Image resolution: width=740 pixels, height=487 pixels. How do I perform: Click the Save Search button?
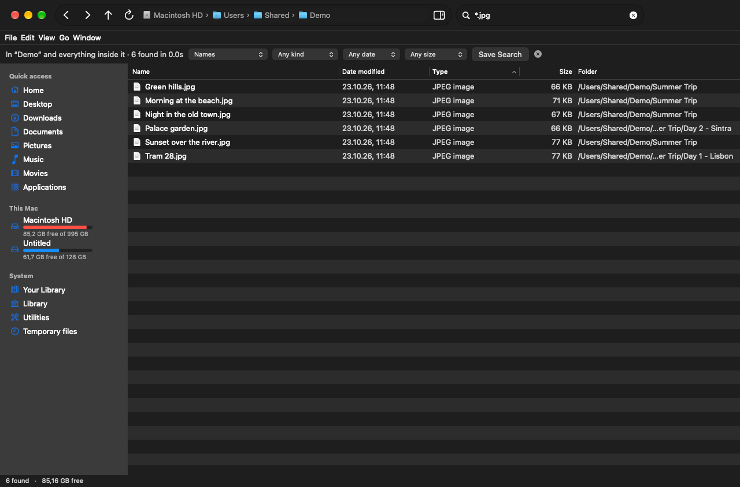(x=500, y=54)
